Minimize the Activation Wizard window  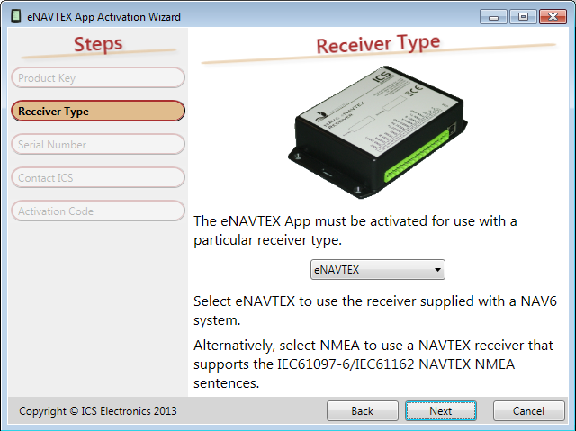[493, 17]
